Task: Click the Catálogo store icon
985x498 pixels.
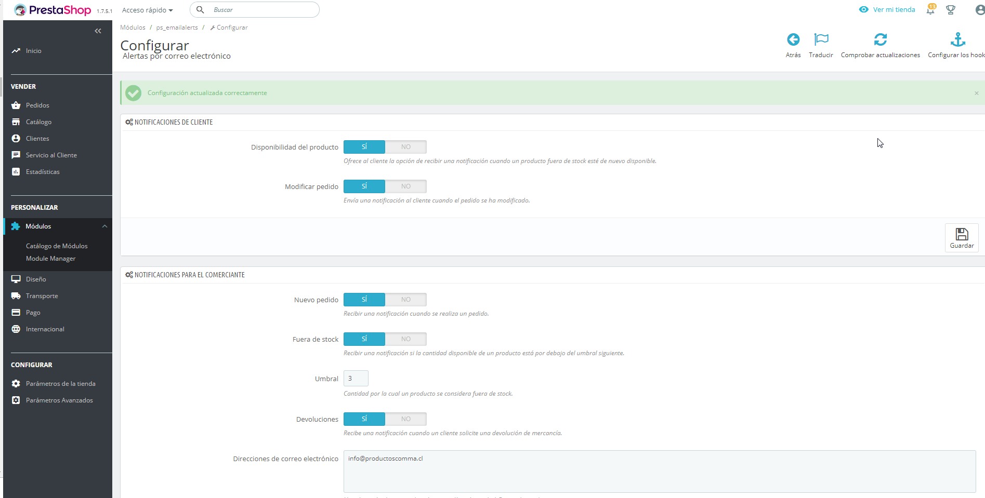Action: coord(16,122)
